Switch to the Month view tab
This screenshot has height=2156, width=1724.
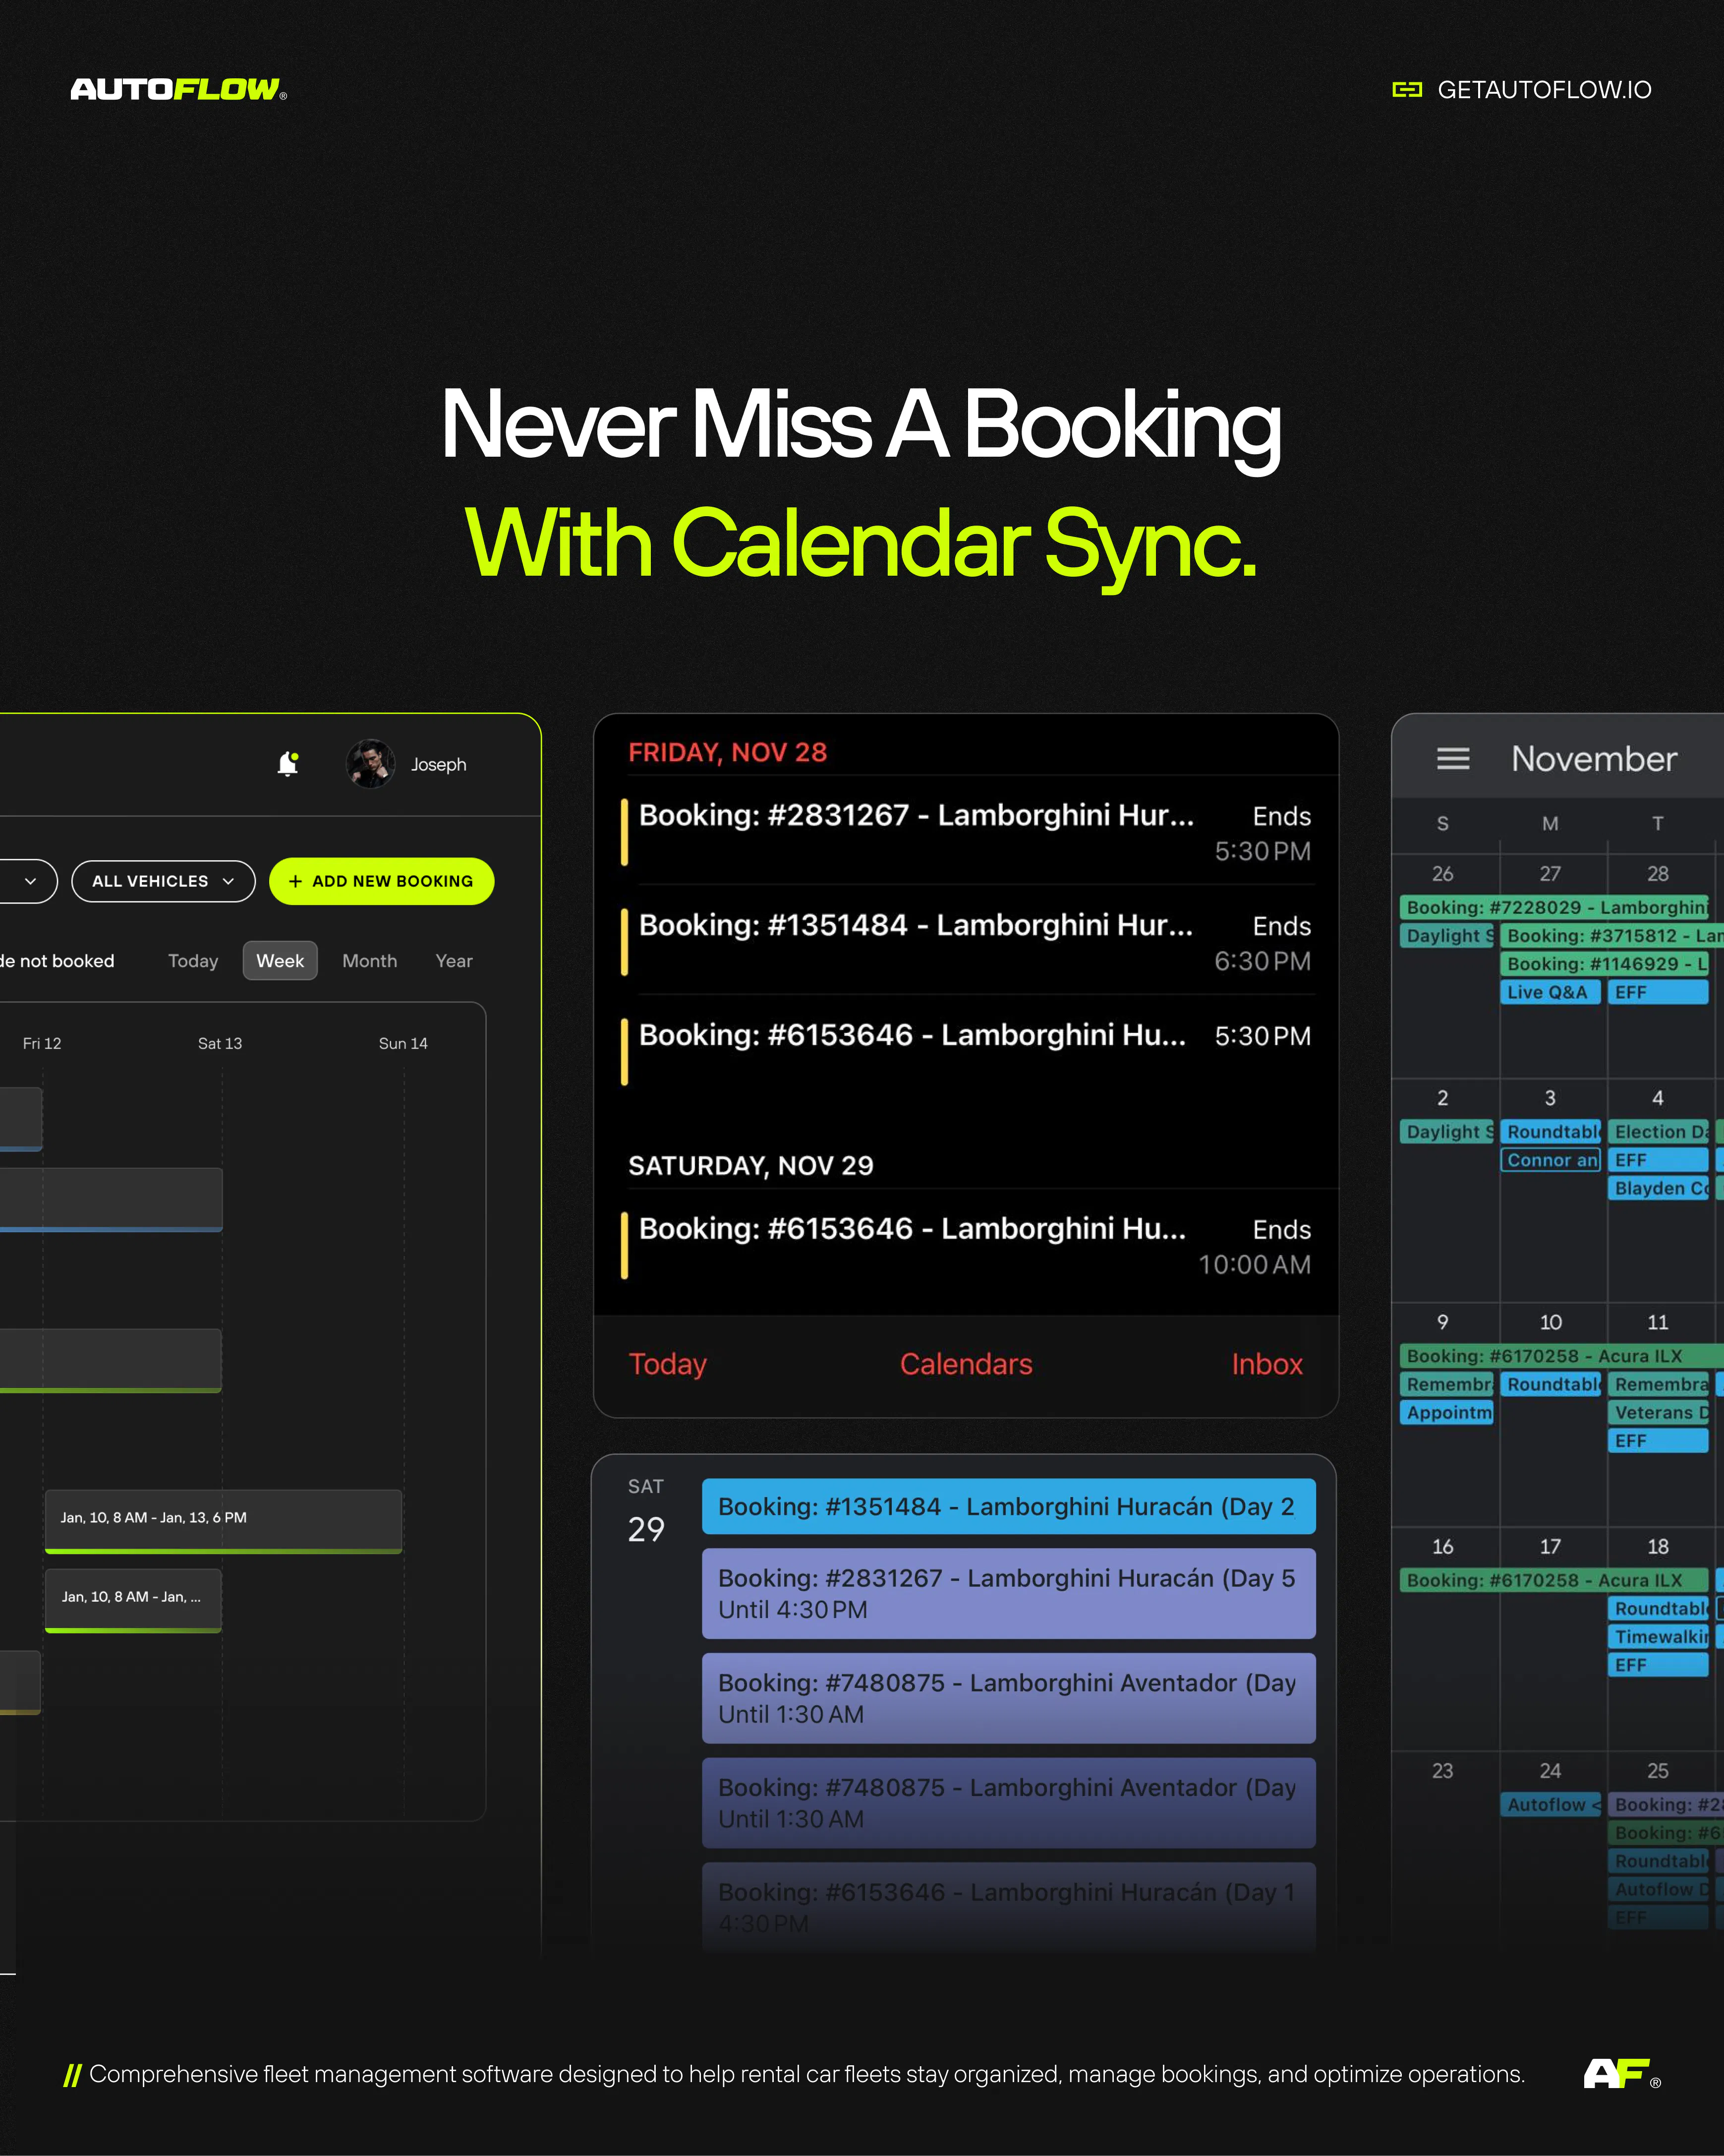point(370,961)
